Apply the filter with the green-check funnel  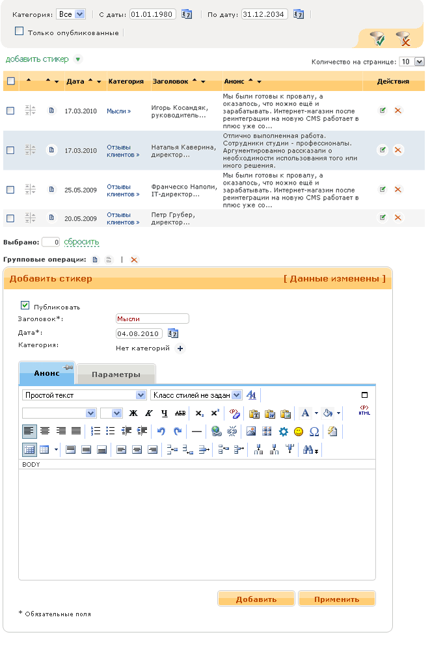(377, 39)
